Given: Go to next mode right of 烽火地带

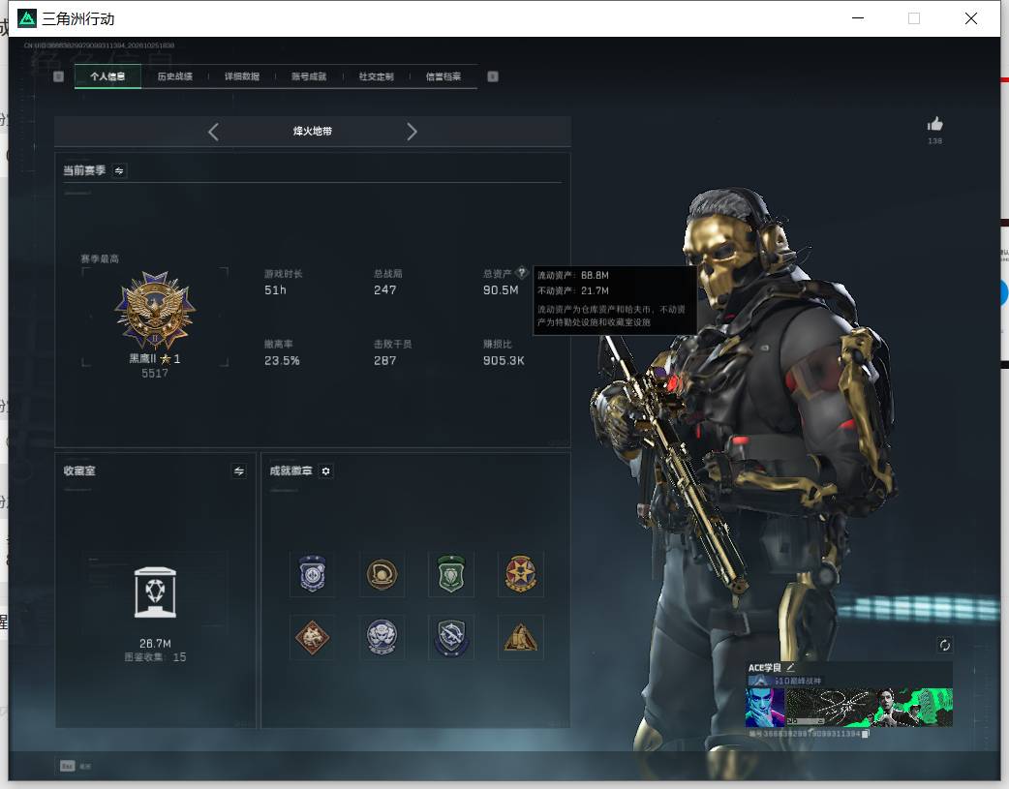Looking at the screenshot, I should point(412,132).
